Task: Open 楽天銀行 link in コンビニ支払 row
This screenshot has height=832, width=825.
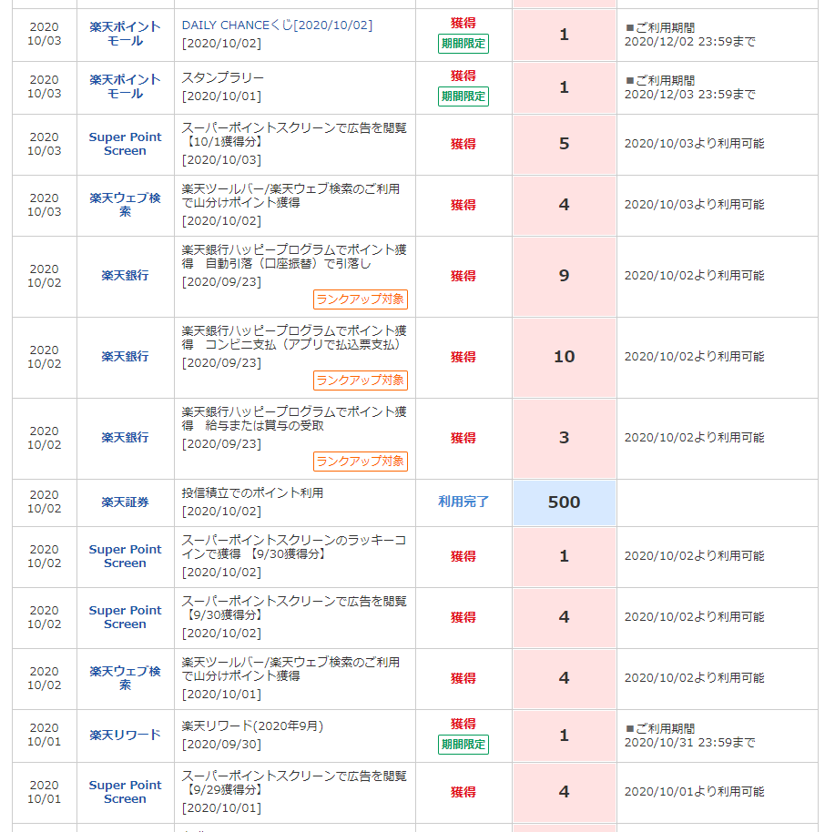Action: [125, 357]
